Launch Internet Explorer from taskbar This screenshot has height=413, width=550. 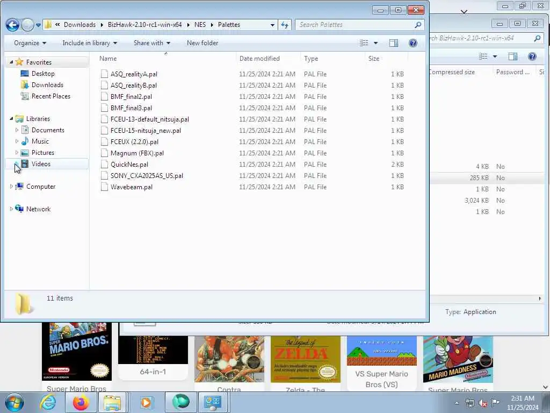click(48, 402)
